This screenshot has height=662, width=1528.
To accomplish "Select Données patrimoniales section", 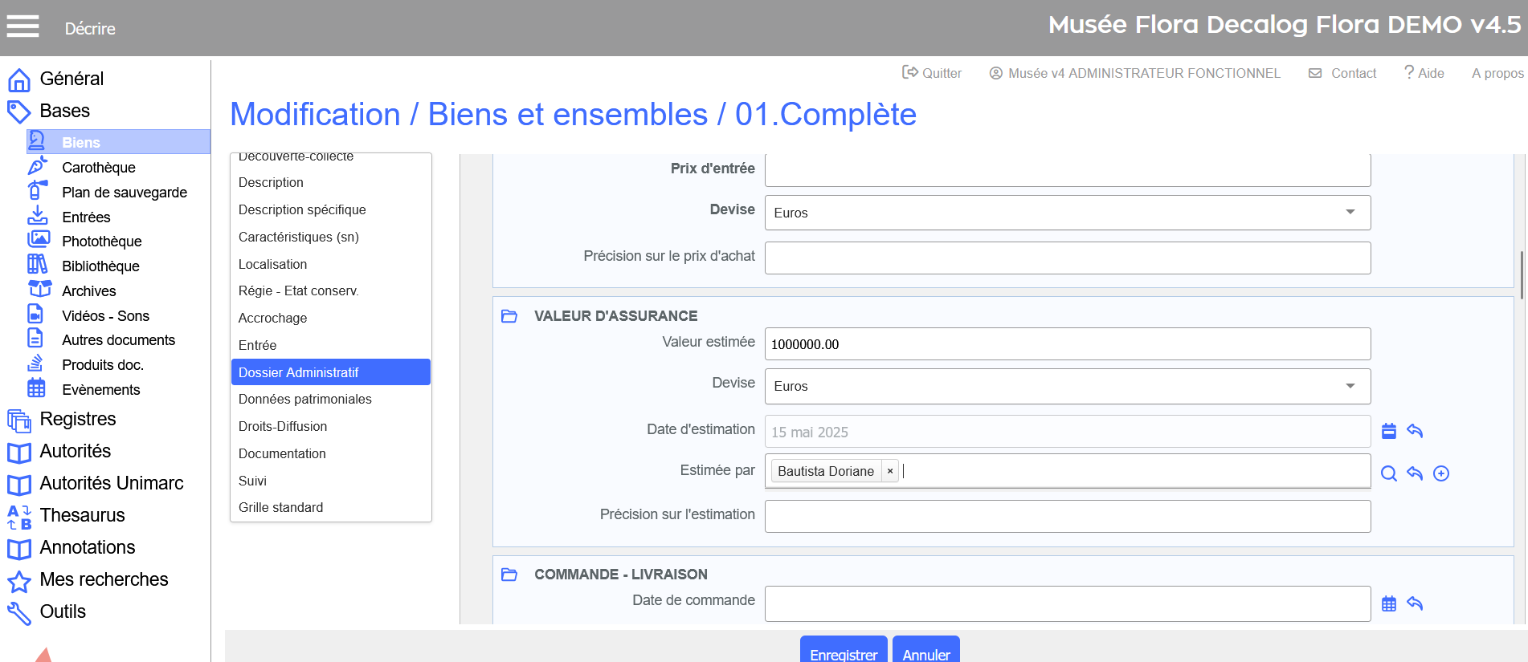I will [304, 399].
